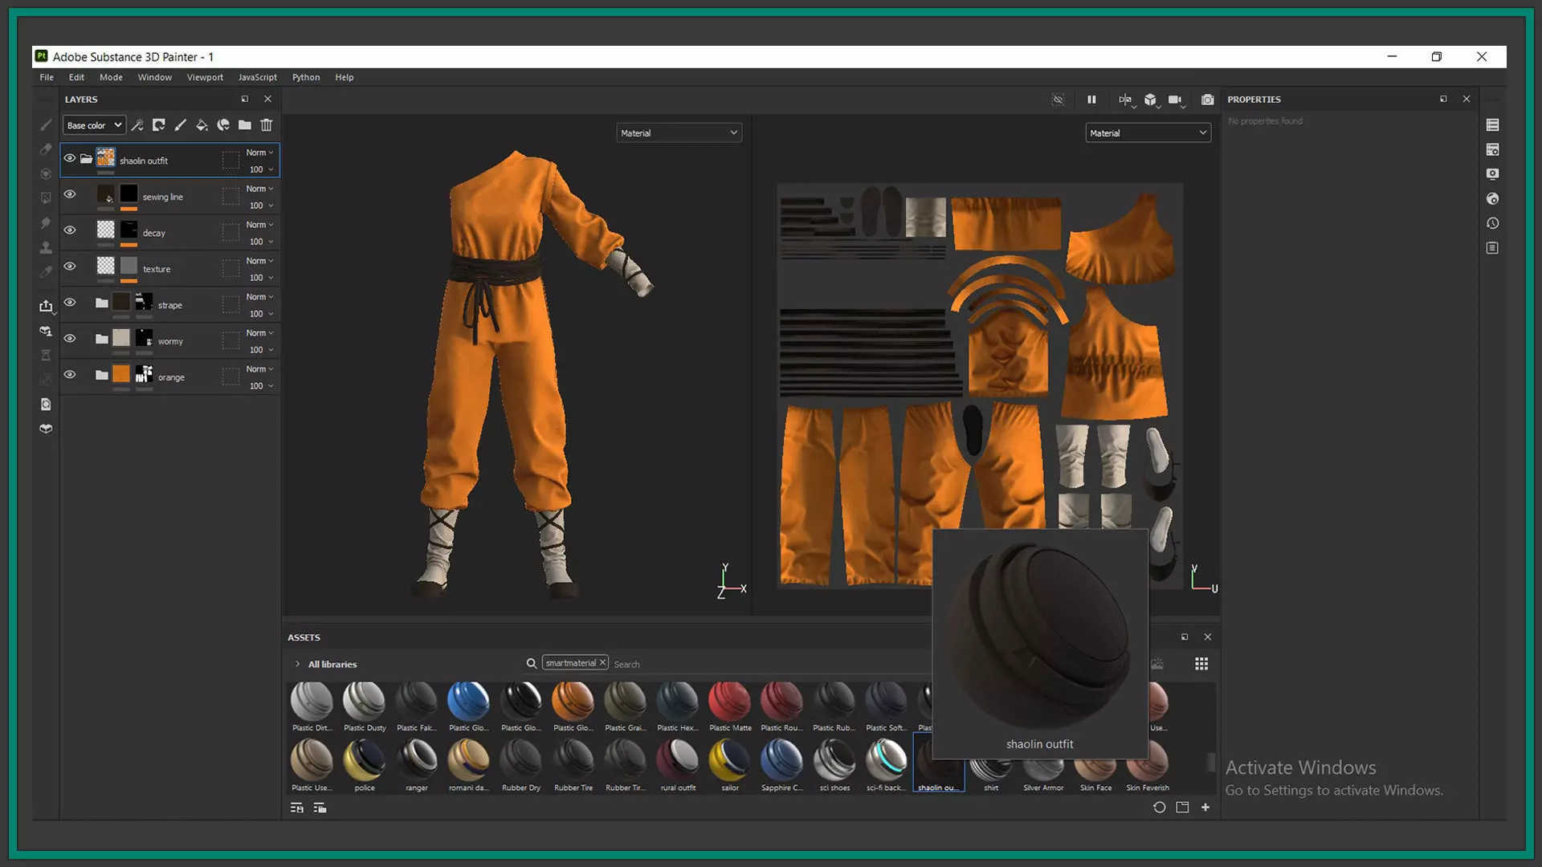The image size is (1542, 867).
Task: Switch assets to grid view icon
Action: point(1201,664)
